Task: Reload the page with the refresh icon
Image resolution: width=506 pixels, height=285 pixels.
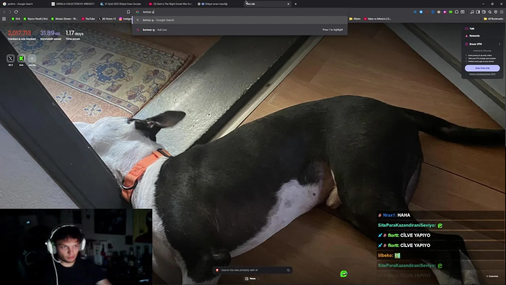Action: (x=16, y=12)
